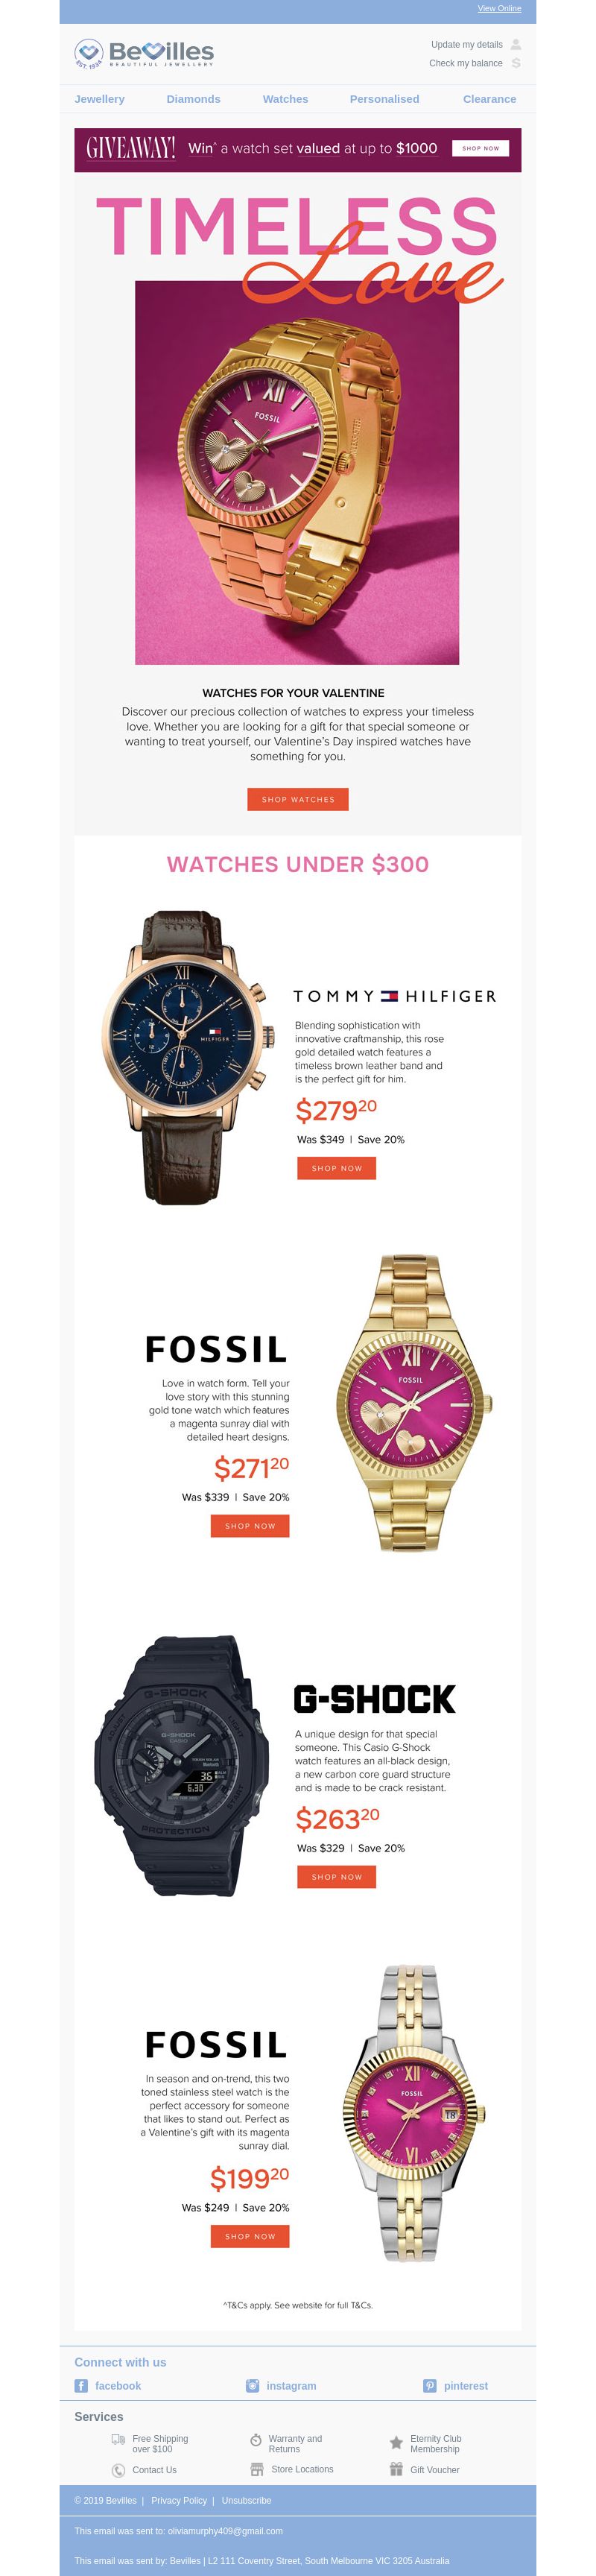Click the Warranty and Returns icon
Viewport: 596px width, 2576px height.
(256, 2439)
